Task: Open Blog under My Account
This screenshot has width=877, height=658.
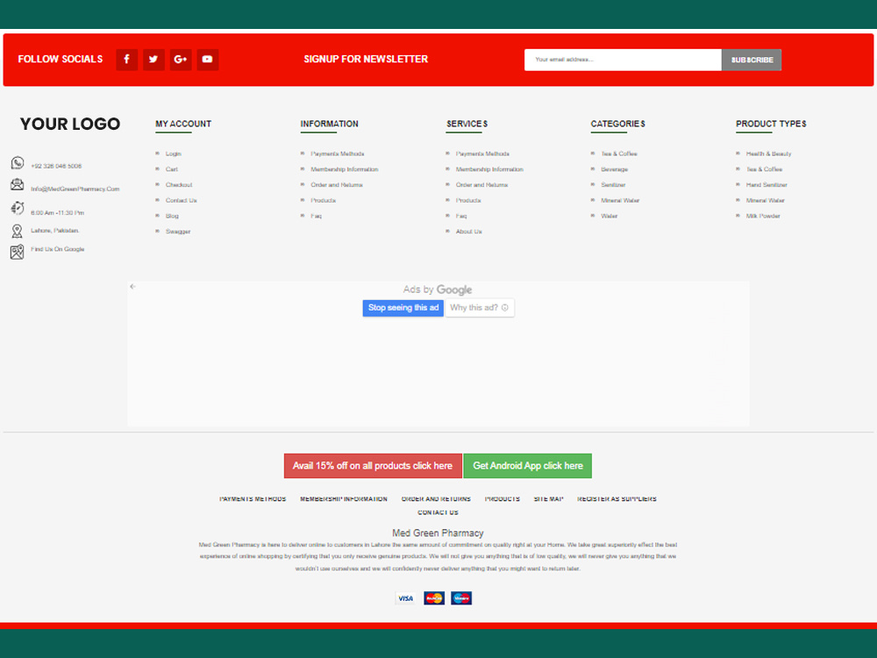Action: pos(172,216)
